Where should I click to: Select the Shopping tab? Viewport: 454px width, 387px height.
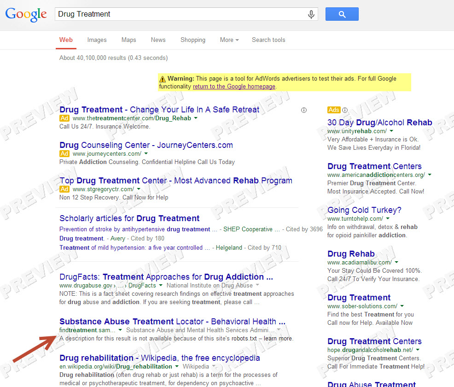pos(193,40)
